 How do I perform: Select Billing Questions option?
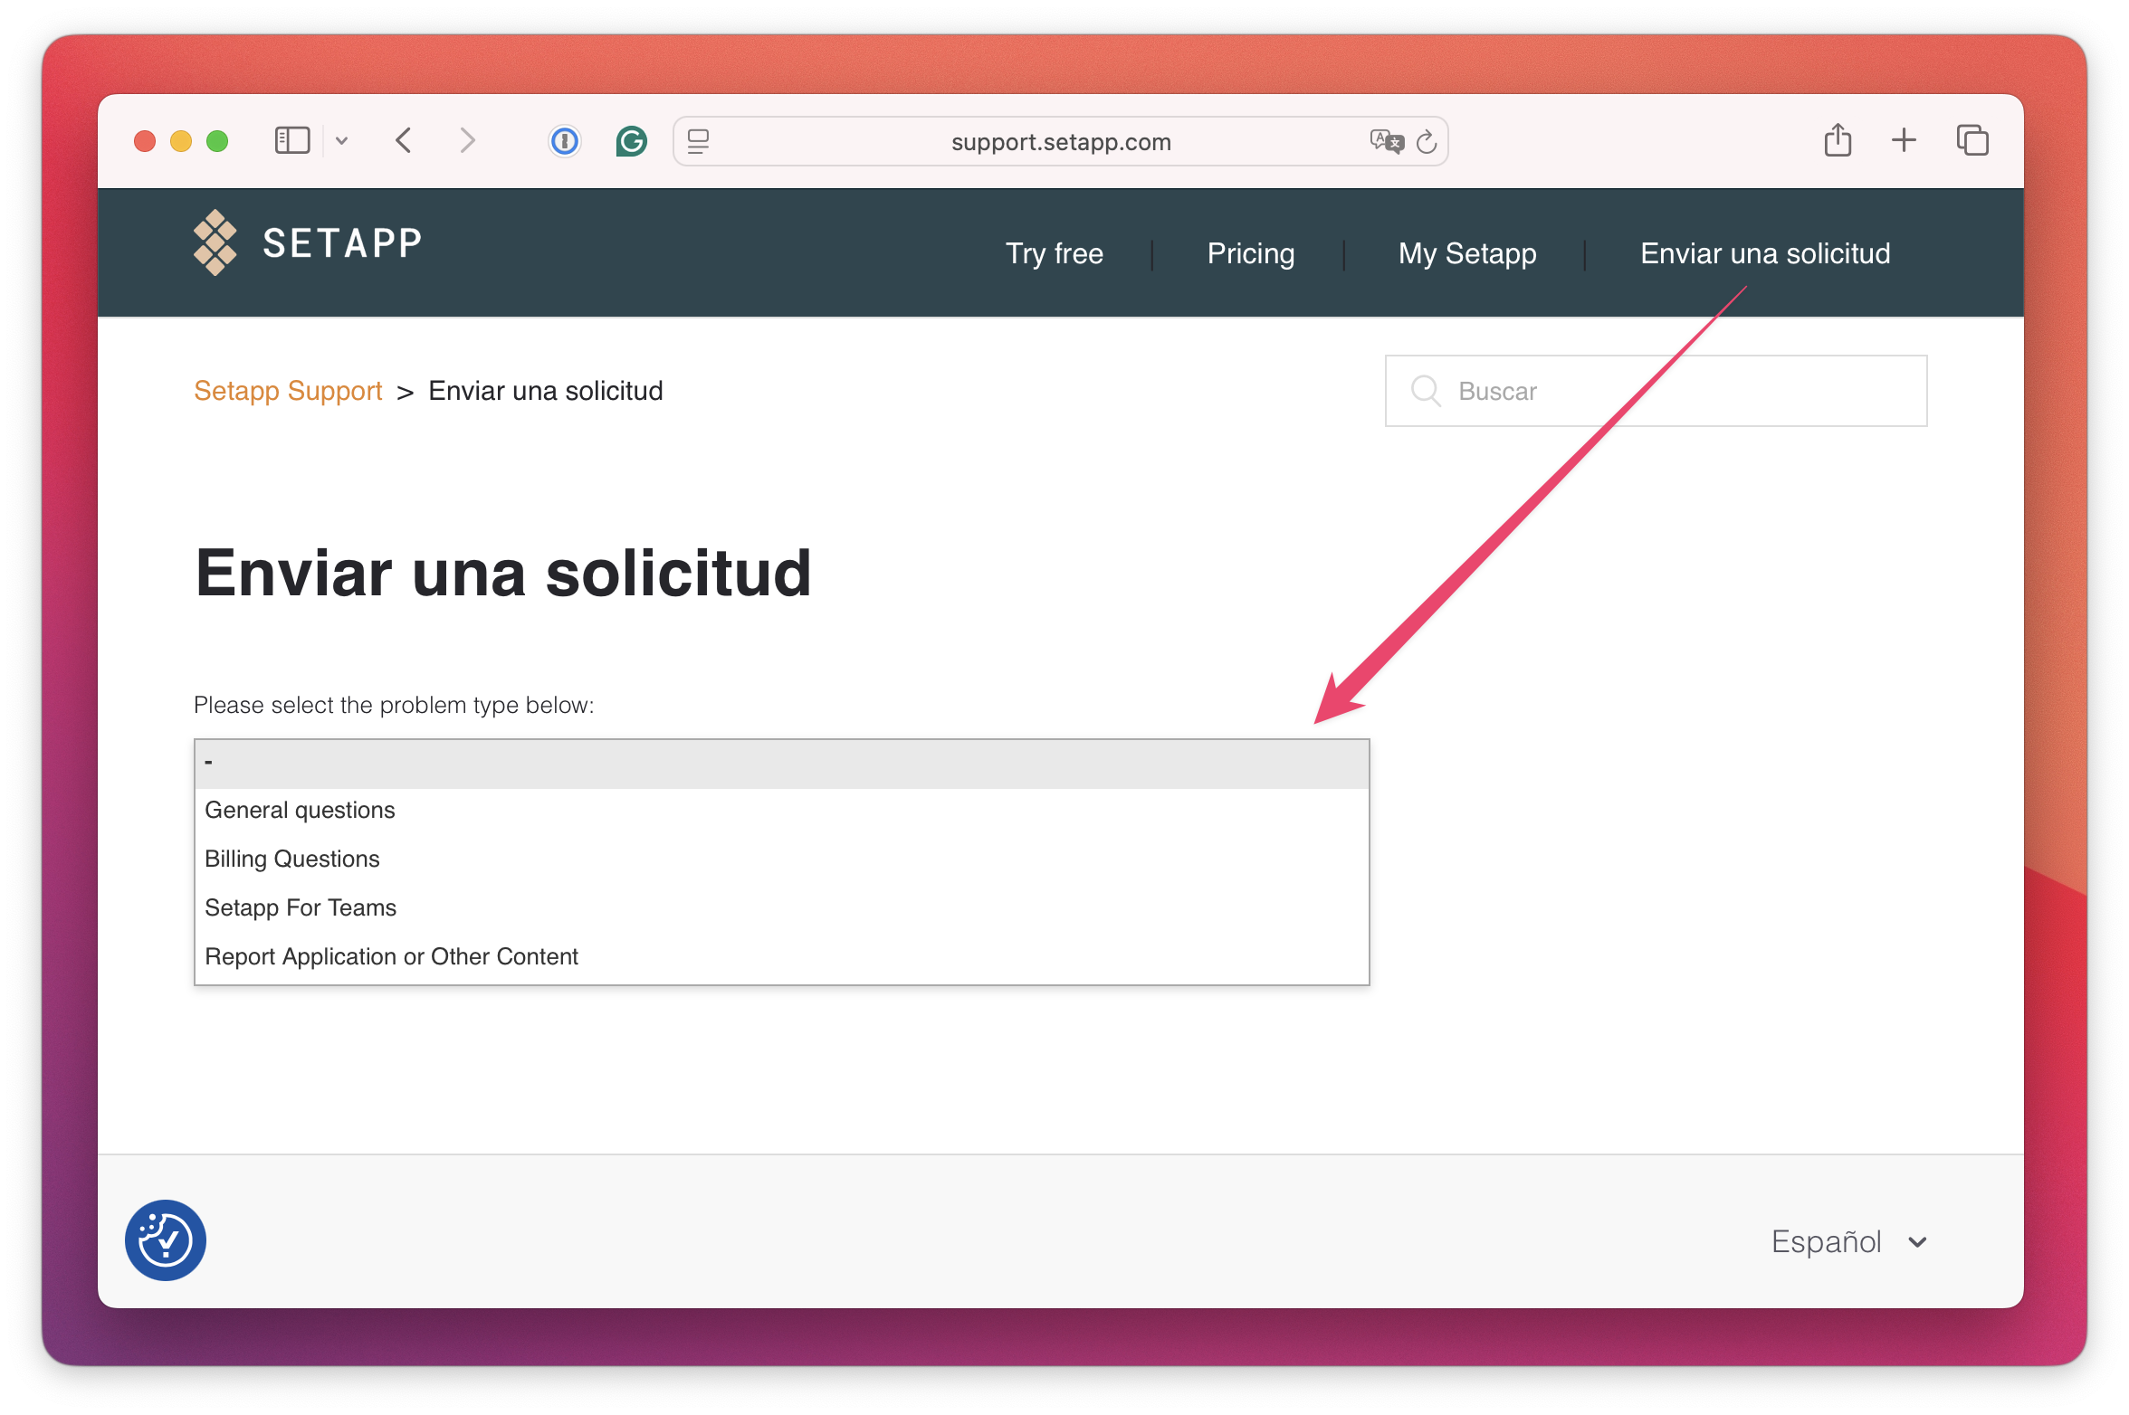coord(781,859)
